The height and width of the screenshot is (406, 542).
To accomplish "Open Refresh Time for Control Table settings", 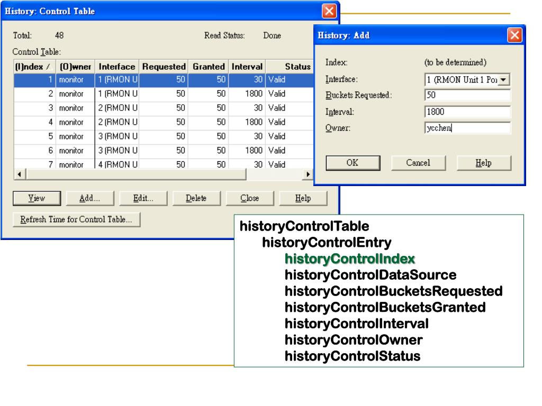I will pos(76,219).
